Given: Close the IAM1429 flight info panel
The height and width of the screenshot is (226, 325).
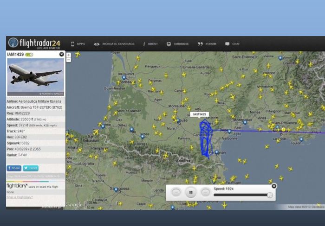Looking at the screenshot, I should 62,54.
